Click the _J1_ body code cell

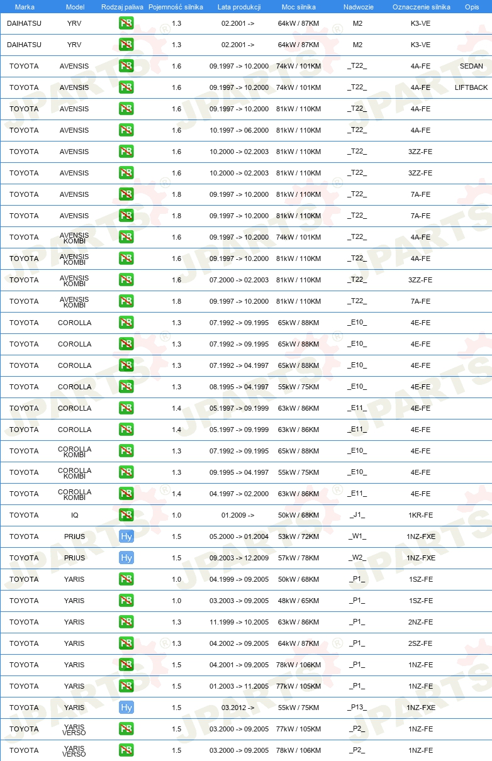click(x=357, y=515)
